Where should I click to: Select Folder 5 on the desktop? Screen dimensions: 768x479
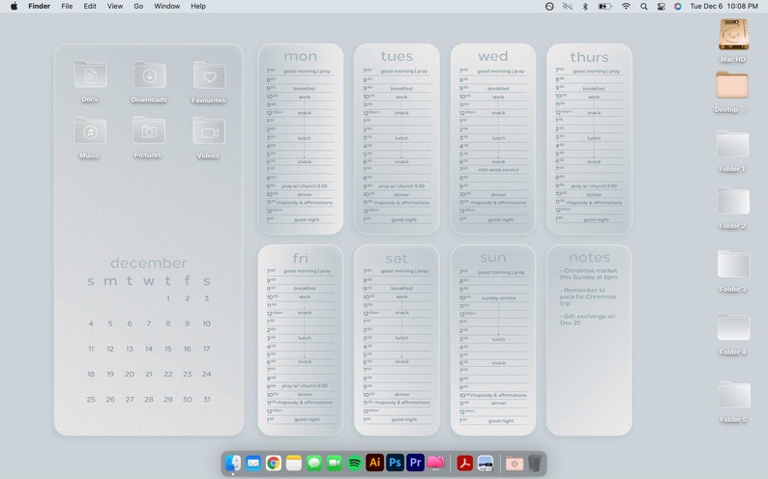[x=734, y=394]
